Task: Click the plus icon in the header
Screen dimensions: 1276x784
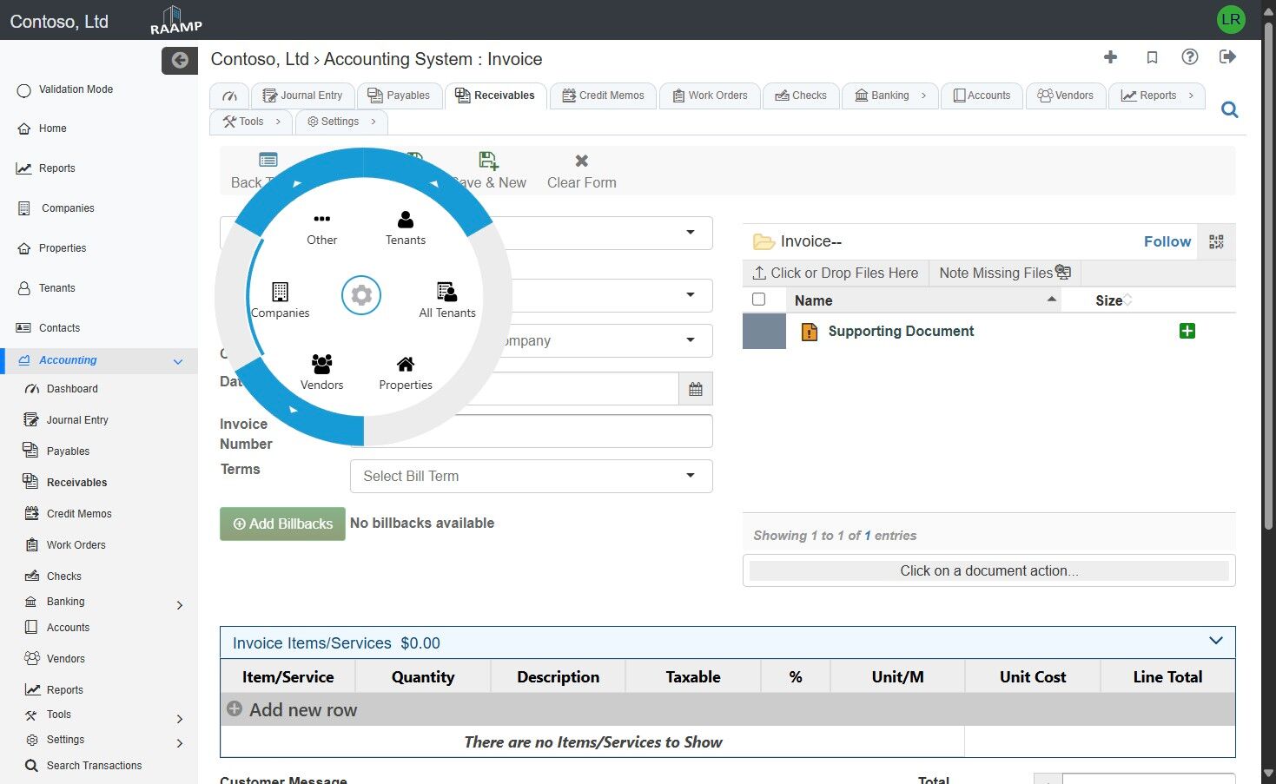Action: click(1110, 57)
